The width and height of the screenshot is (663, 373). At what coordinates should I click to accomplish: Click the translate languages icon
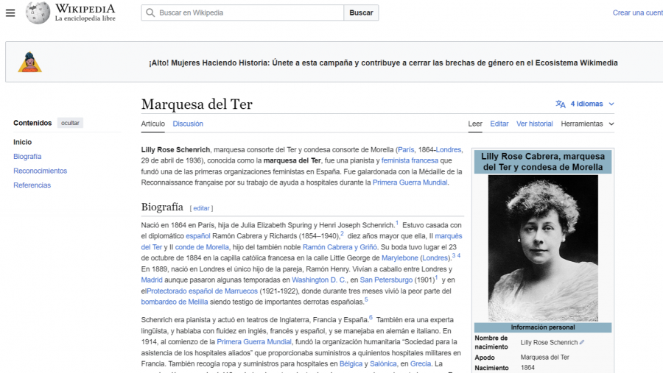tap(561, 104)
